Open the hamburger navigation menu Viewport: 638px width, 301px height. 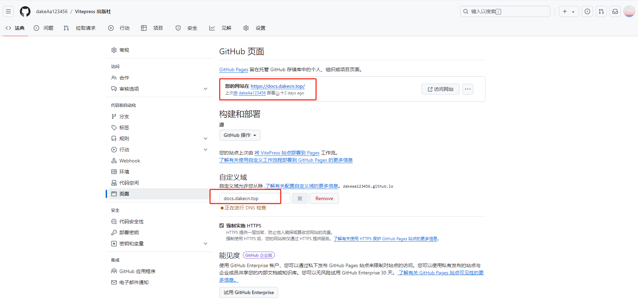click(x=8, y=11)
